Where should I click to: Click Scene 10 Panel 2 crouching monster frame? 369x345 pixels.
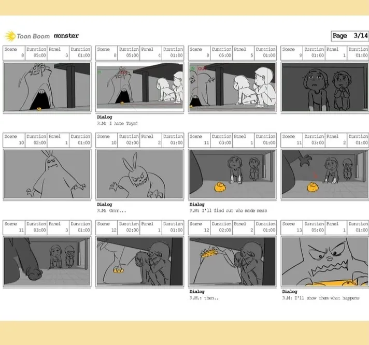139,174
